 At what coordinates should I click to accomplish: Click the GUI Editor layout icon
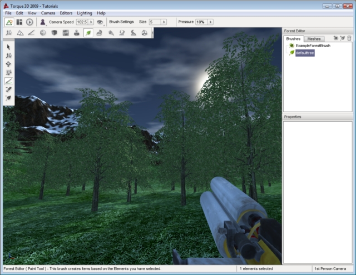[19, 22]
